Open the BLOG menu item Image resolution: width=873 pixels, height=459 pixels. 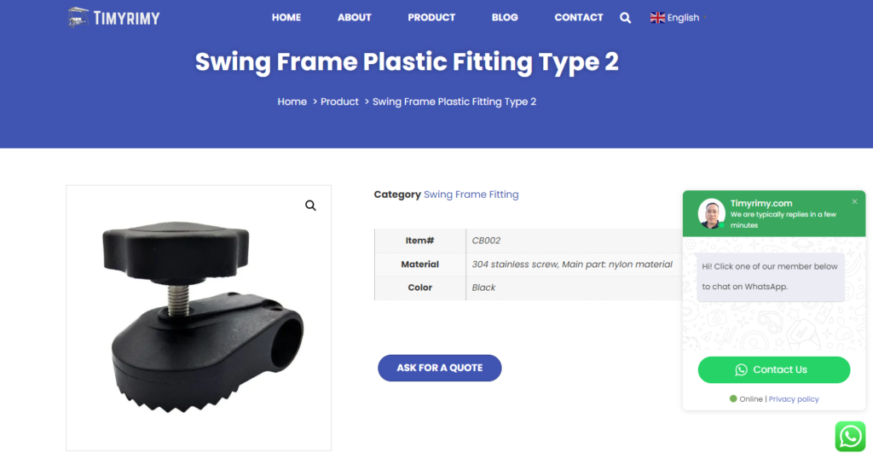pyautogui.click(x=505, y=17)
